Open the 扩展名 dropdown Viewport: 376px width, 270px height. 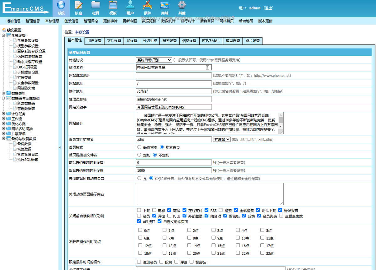222,139
